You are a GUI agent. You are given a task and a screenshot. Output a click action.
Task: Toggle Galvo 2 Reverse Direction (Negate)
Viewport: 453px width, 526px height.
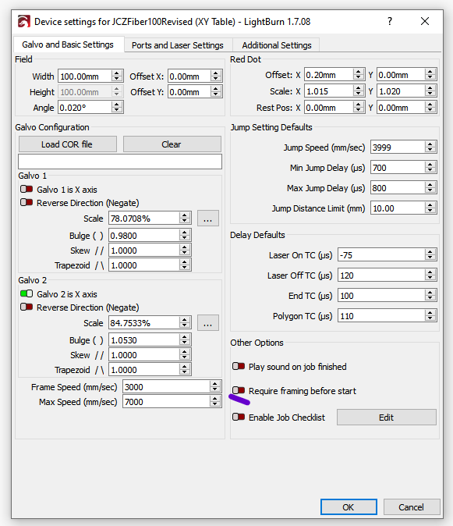(27, 307)
